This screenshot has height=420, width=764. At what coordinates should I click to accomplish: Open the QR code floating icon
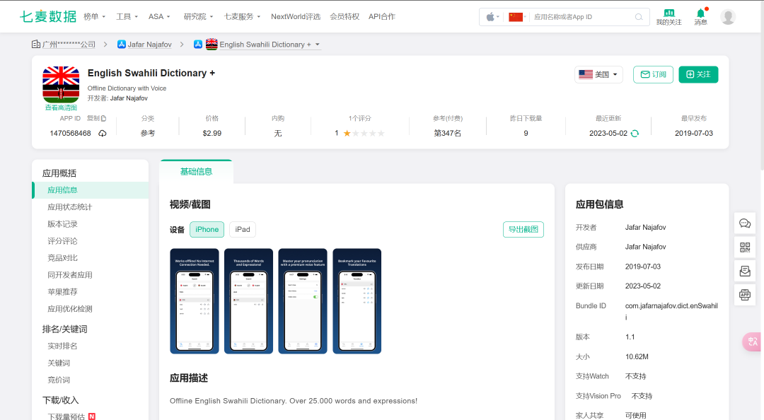coord(745,247)
